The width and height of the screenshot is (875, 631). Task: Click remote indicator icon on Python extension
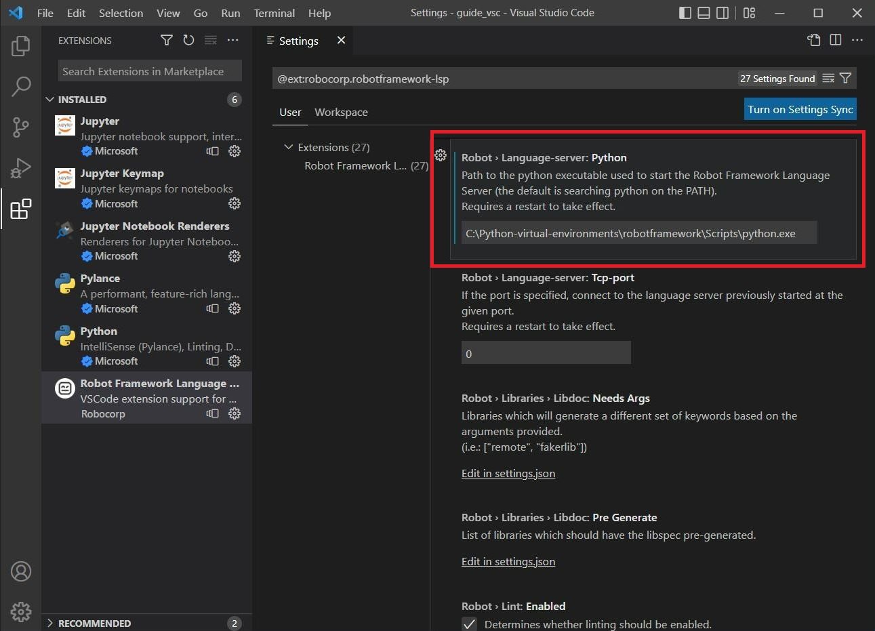click(213, 361)
